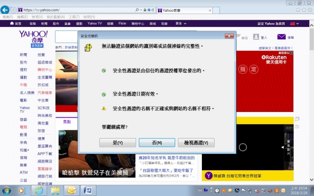The image size is (314, 196).
Task: Click the search magnifier in address bar
Action: click(137, 10)
